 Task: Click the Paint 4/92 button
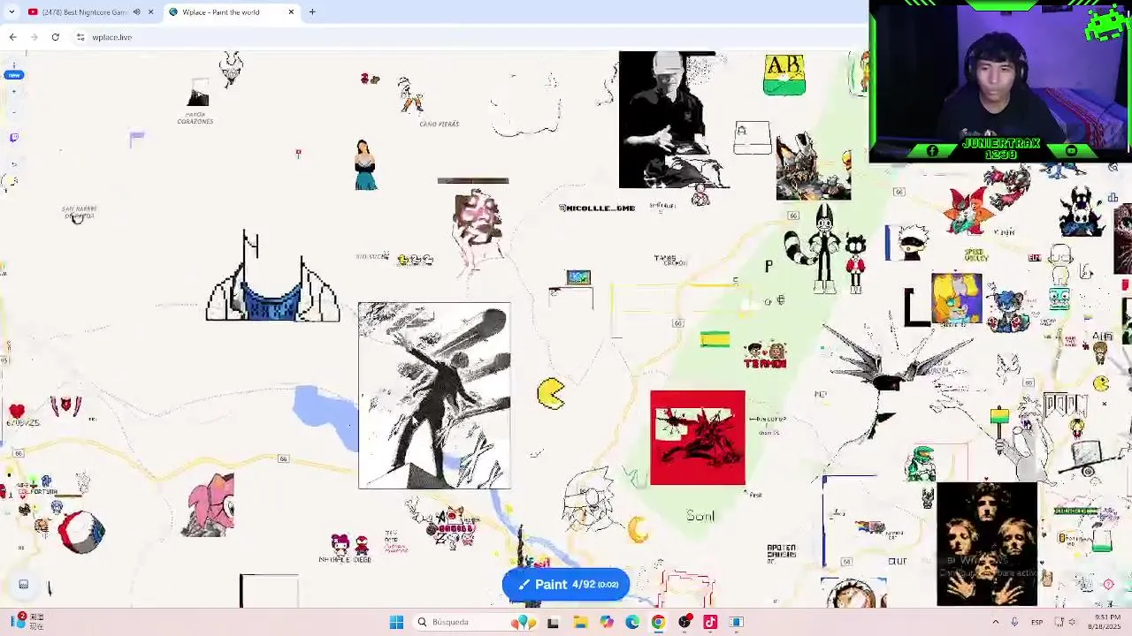click(x=566, y=585)
